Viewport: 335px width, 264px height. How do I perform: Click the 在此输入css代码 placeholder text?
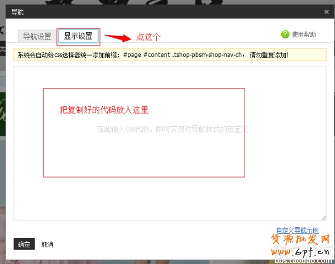coord(172,129)
